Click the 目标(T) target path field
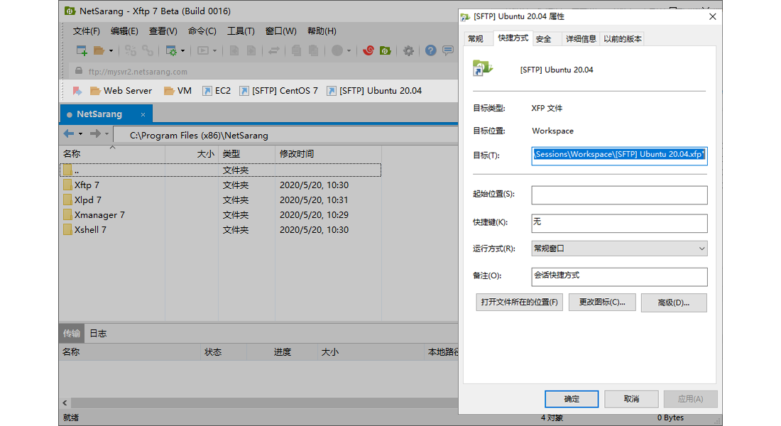The width and height of the screenshot is (781, 426). pyautogui.click(x=619, y=155)
